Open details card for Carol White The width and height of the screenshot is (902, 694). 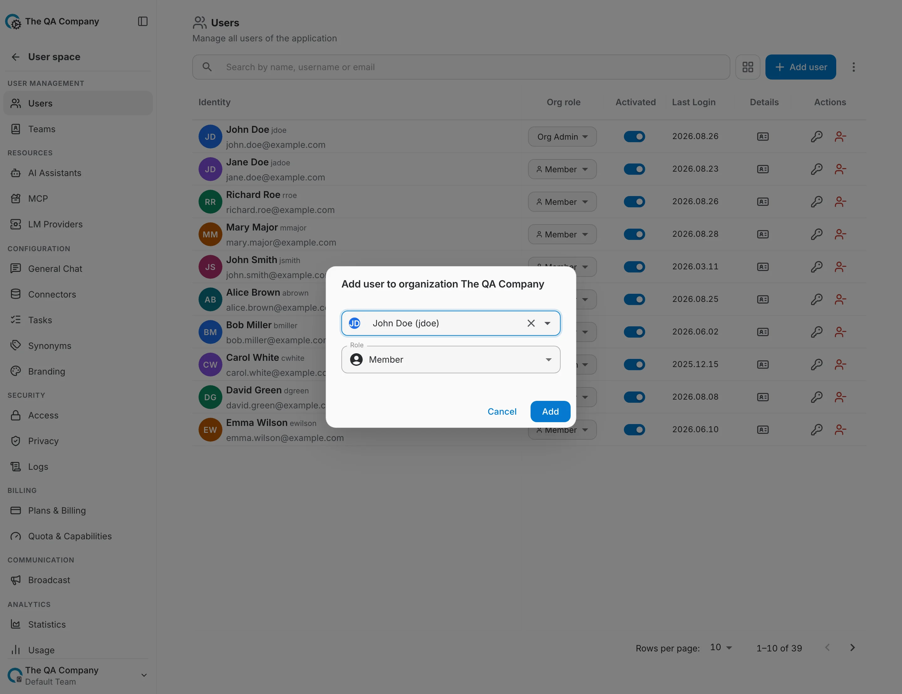(x=762, y=364)
